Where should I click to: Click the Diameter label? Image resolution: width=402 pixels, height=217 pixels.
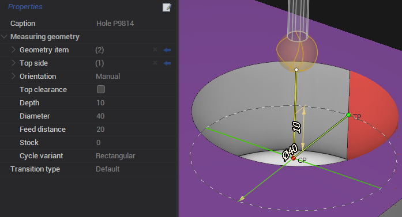pos(35,116)
